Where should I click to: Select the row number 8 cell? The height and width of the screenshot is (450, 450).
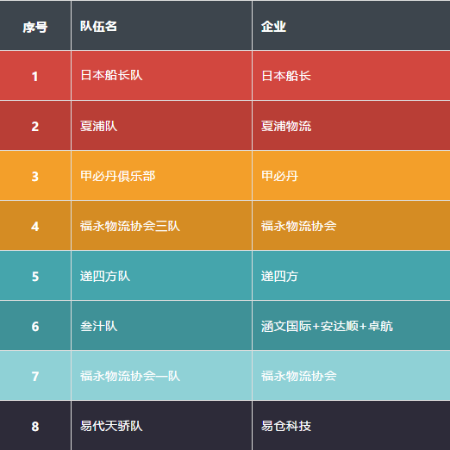pyautogui.click(x=35, y=426)
